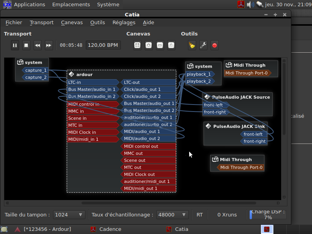
Task: Select the MIDI control out port
Action: click(x=148, y=146)
